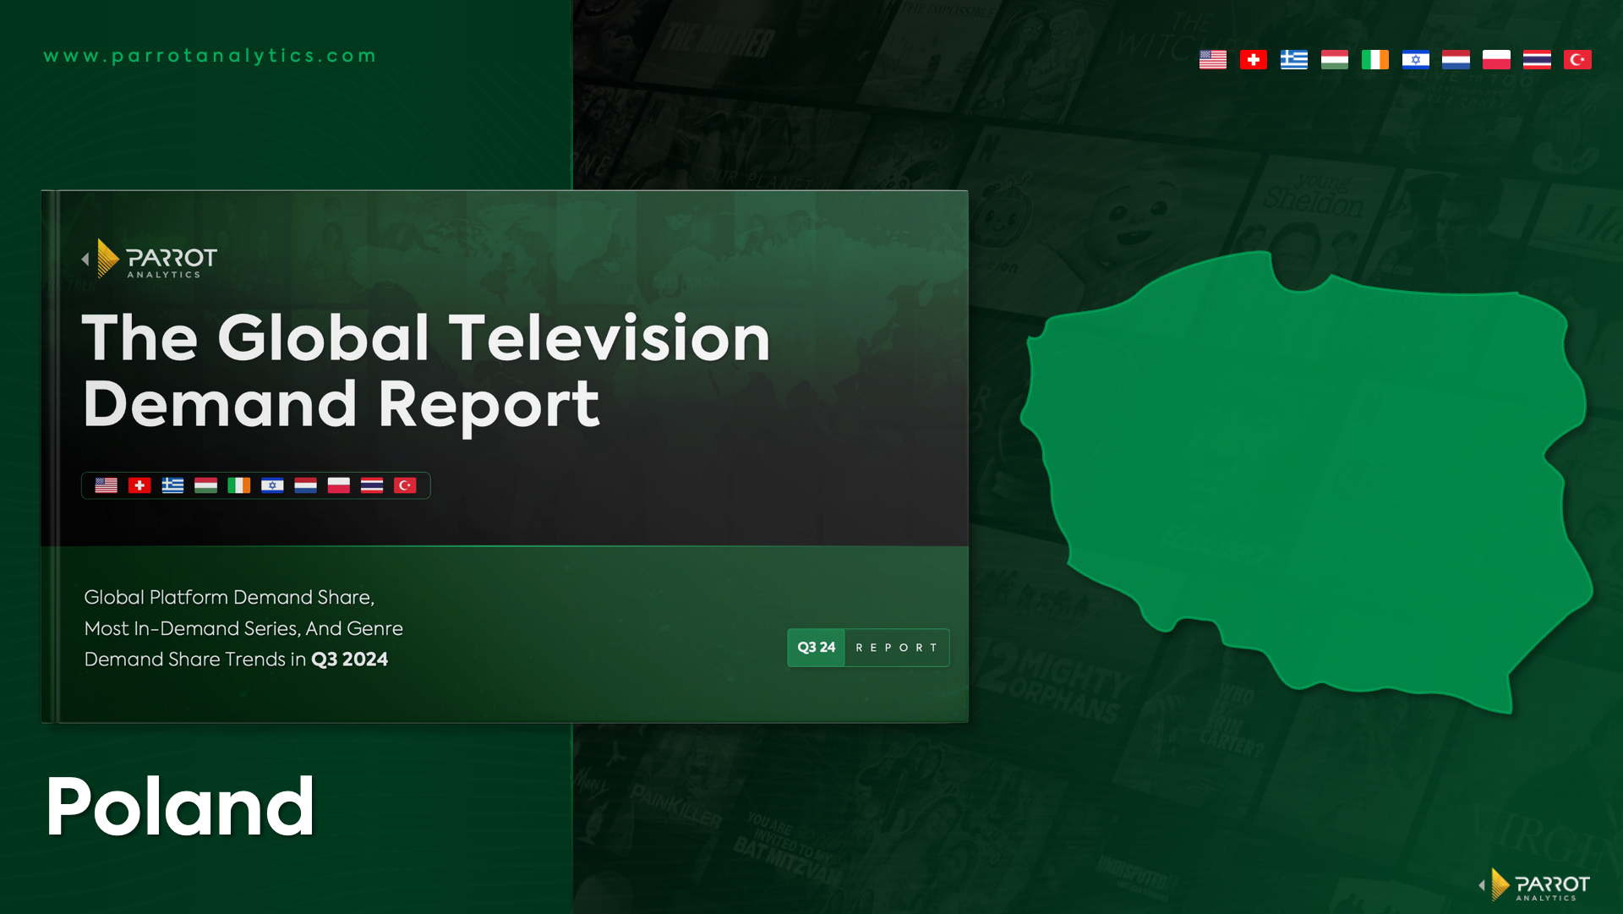Click the green Poland map shape

[1306, 482]
